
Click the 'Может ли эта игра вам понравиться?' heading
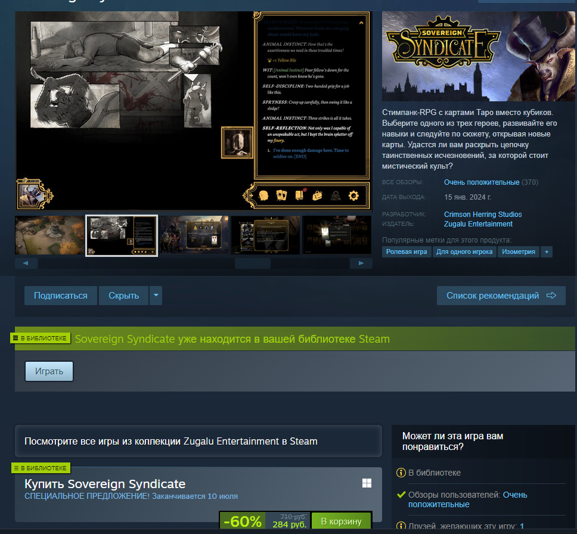(452, 441)
